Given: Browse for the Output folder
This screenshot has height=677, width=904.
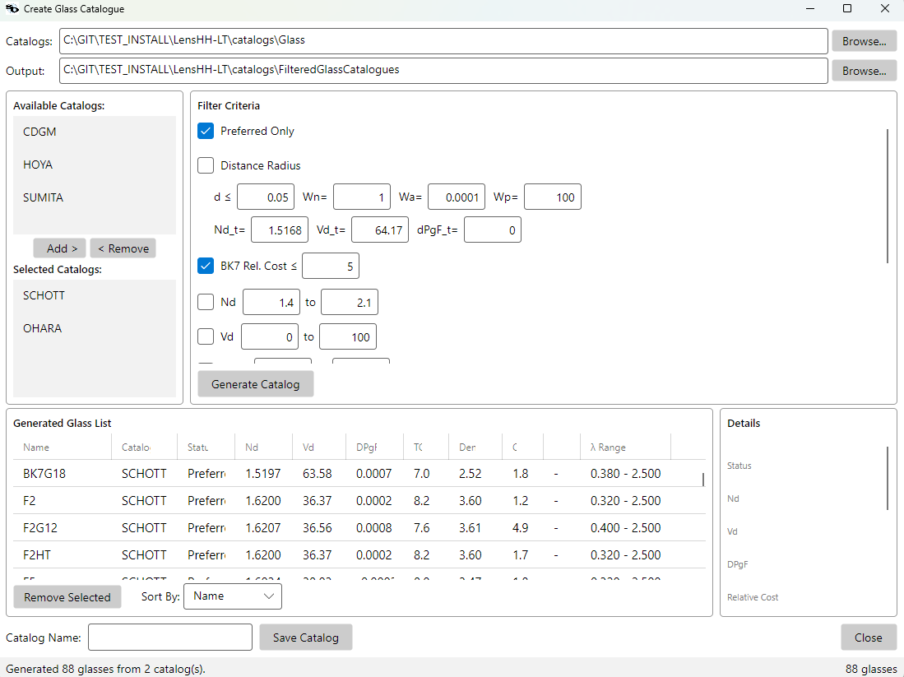Looking at the screenshot, I should coord(864,71).
